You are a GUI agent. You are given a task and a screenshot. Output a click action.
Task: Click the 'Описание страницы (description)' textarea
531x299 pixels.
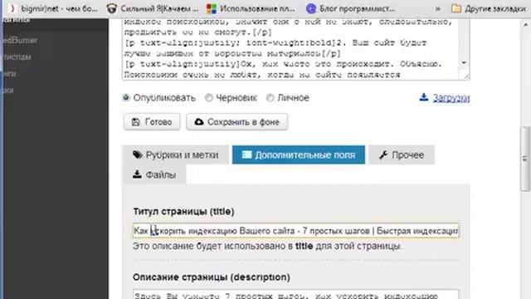(295, 294)
